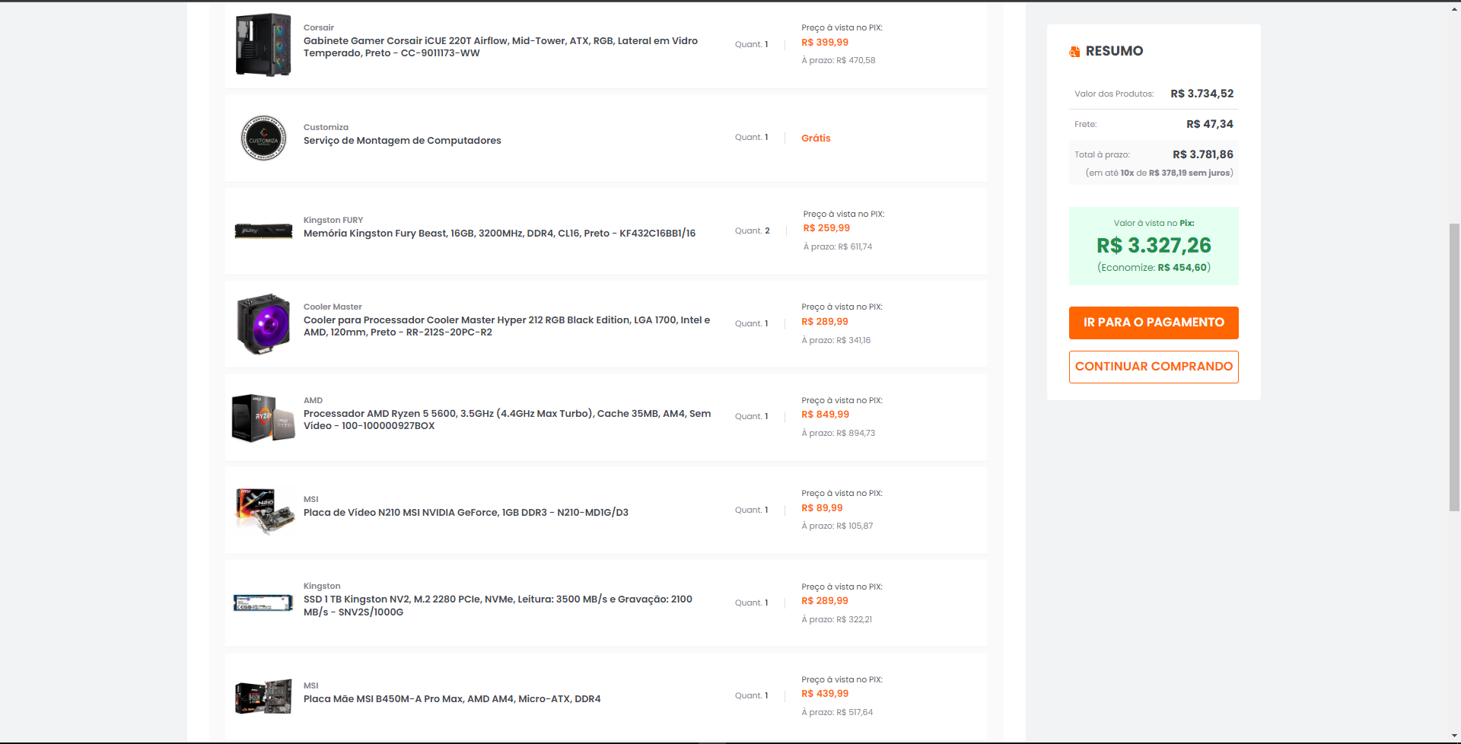Image resolution: width=1461 pixels, height=744 pixels.
Task: Open Processador AMD Ryzen 5 5600 title
Action: click(x=508, y=420)
